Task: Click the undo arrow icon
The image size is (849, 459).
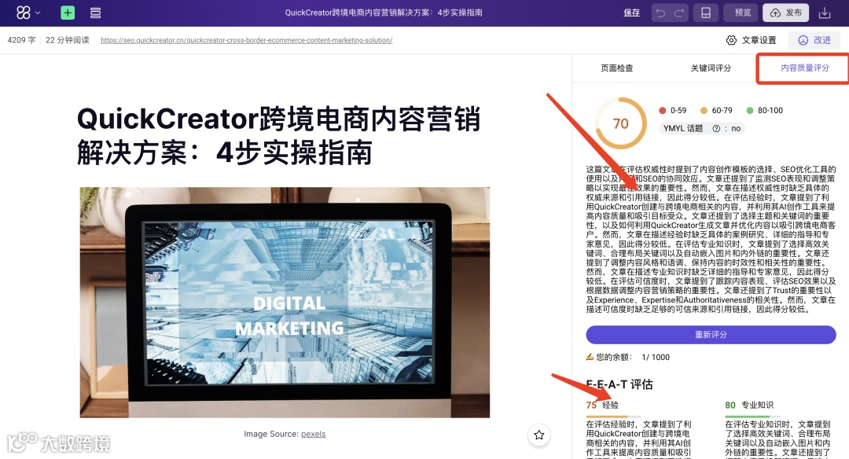Action: [661, 13]
